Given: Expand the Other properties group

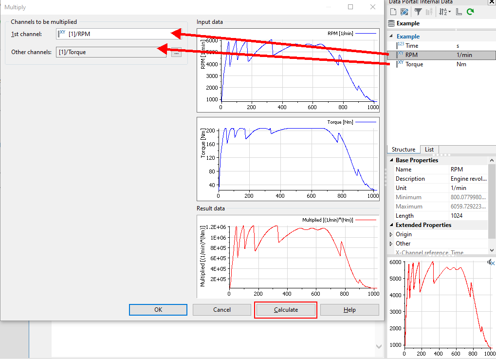Looking at the screenshot, I should [x=391, y=244].
